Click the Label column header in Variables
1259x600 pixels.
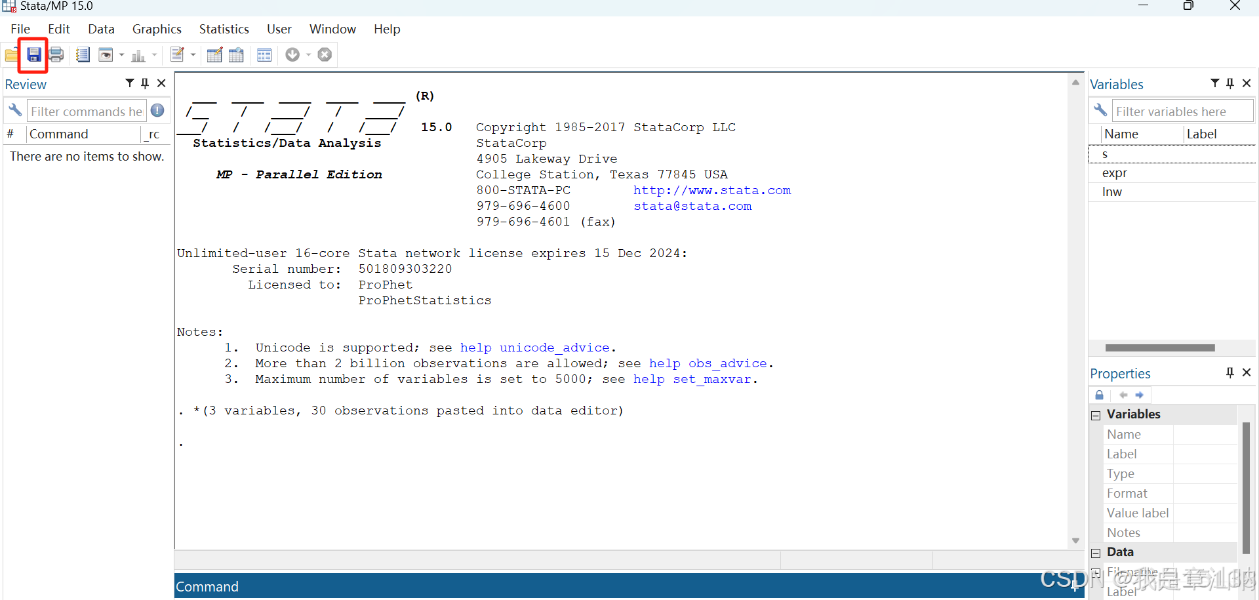click(x=1220, y=134)
